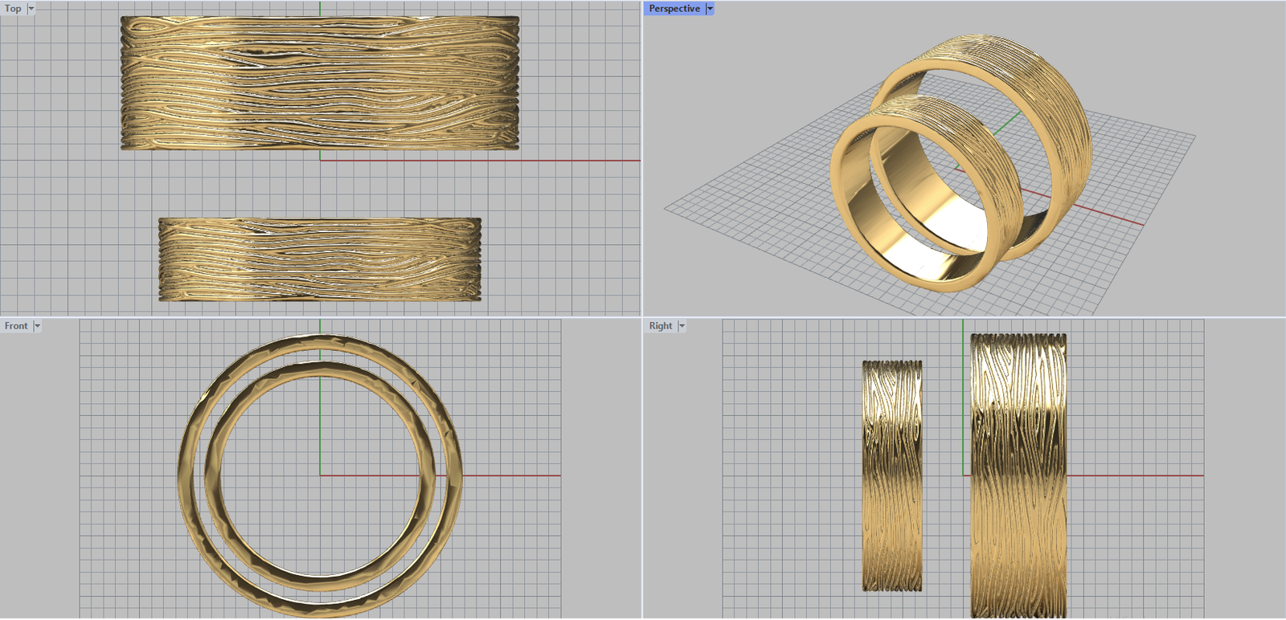Click the narrow band in Right viewport

(x=892, y=475)
